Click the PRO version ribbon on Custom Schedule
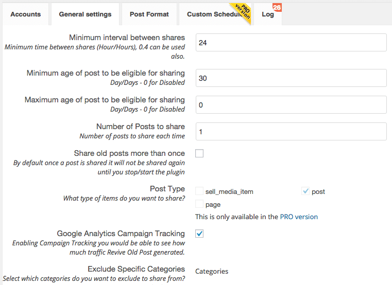Screen dimensions: 392x285 point(242,12)
